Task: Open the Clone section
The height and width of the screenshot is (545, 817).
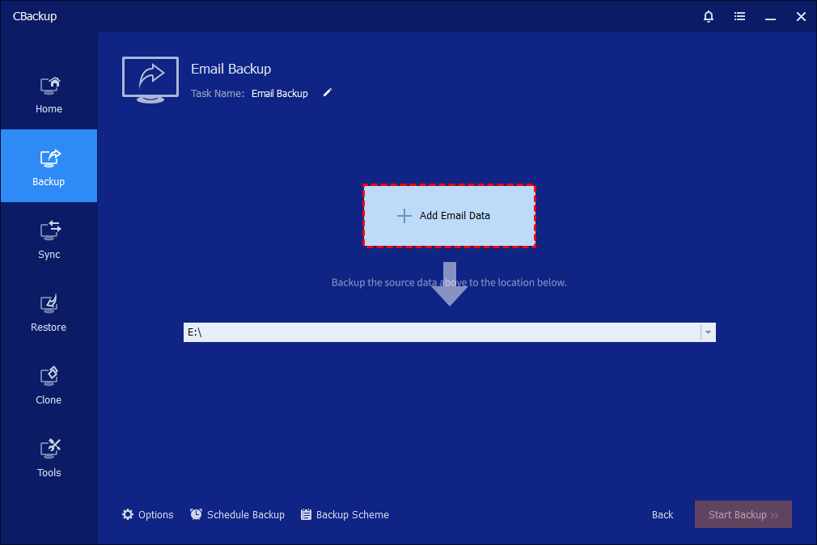Action: (49, 385)
